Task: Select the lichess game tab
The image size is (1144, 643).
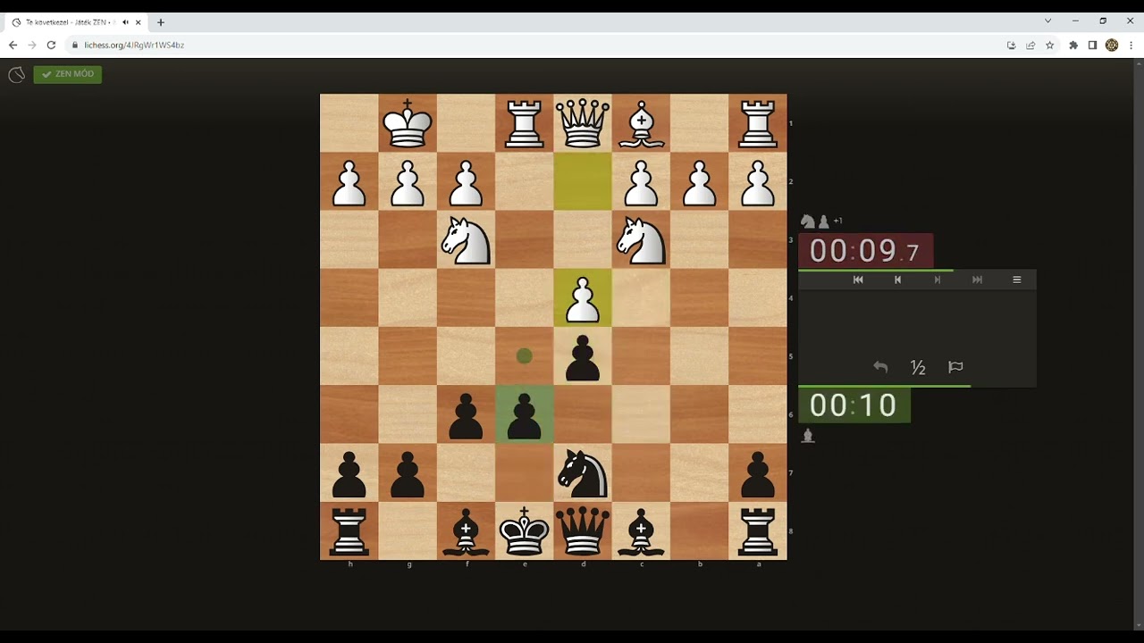Action: (77, 22)
